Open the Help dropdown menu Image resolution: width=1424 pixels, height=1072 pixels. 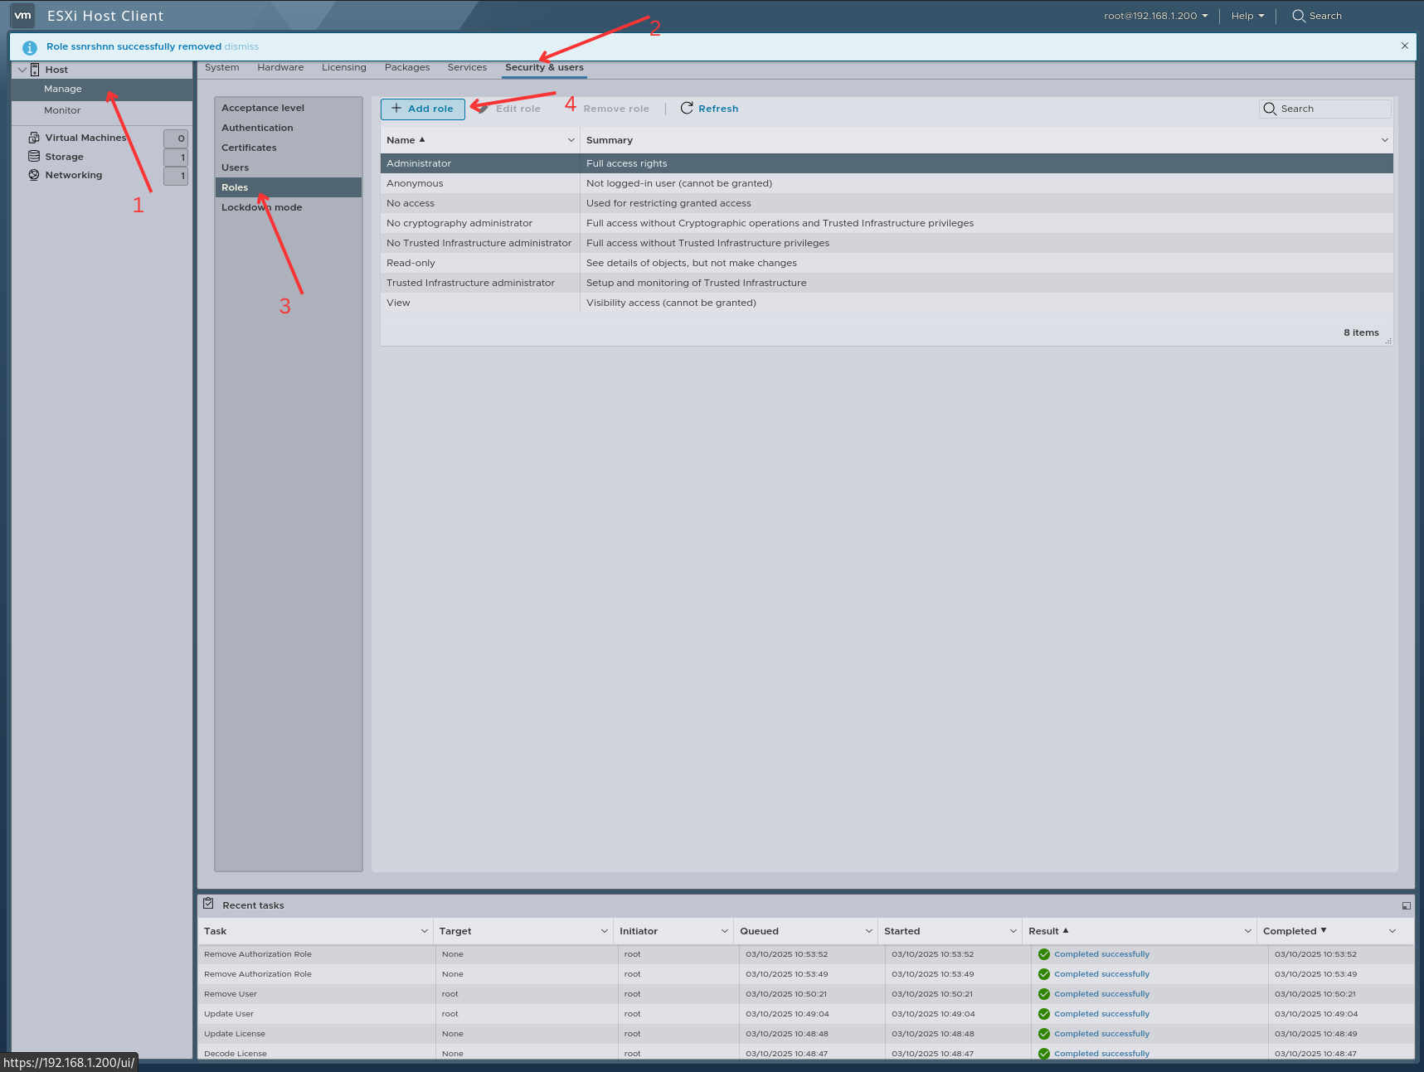1247,15
